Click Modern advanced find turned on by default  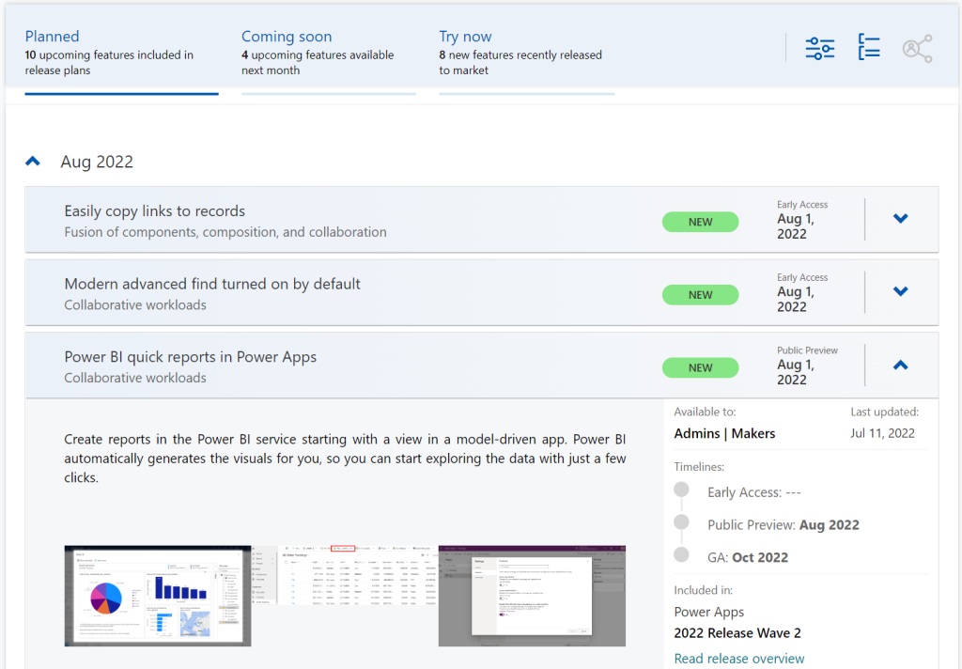coord(212,284)
